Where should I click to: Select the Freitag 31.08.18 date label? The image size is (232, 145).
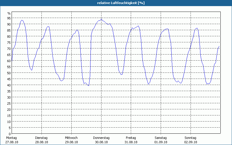pos(131,140)
